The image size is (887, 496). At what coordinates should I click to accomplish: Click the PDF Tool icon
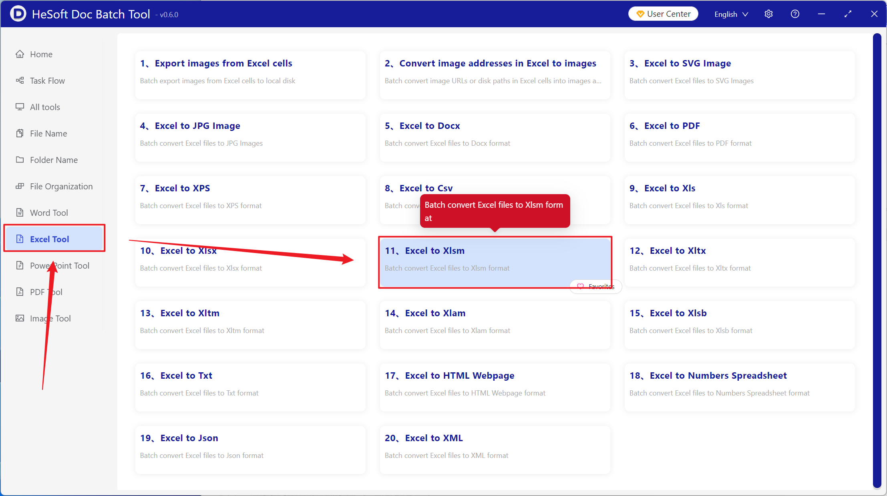(20, 292)
